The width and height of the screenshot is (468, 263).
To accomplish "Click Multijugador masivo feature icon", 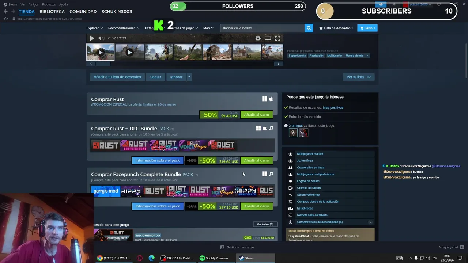I will tap(291, 154).
